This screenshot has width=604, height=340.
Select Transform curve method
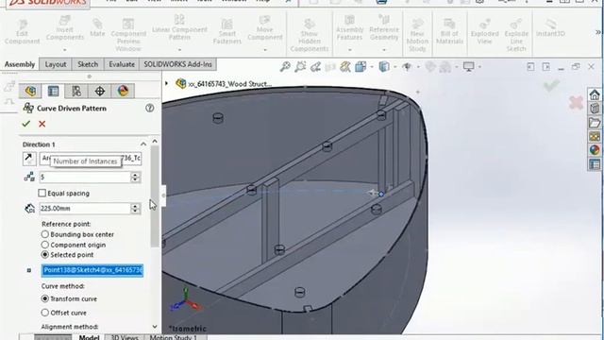click(44, 298)
